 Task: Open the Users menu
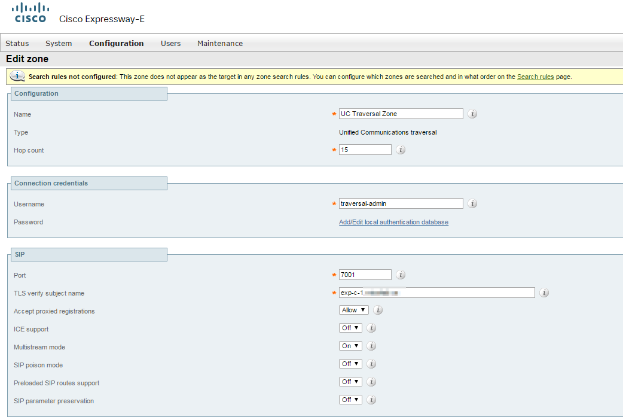[170, 43]
